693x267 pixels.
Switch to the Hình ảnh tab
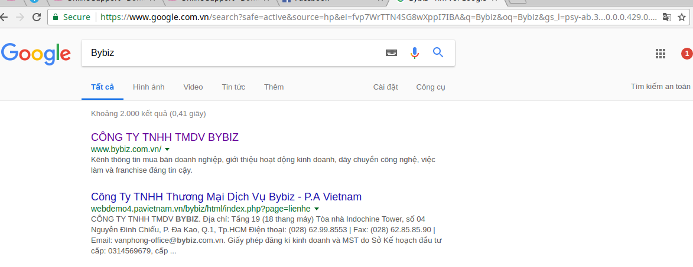148,87
